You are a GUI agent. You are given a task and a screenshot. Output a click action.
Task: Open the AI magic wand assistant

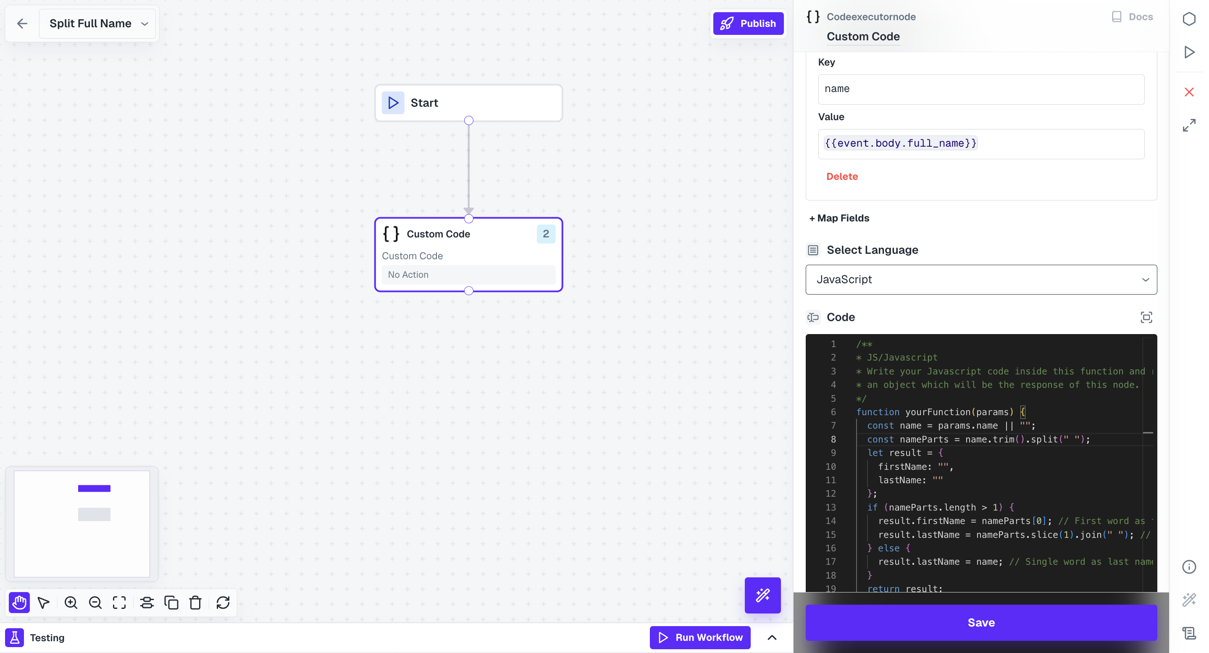click(x=762, y=595)
